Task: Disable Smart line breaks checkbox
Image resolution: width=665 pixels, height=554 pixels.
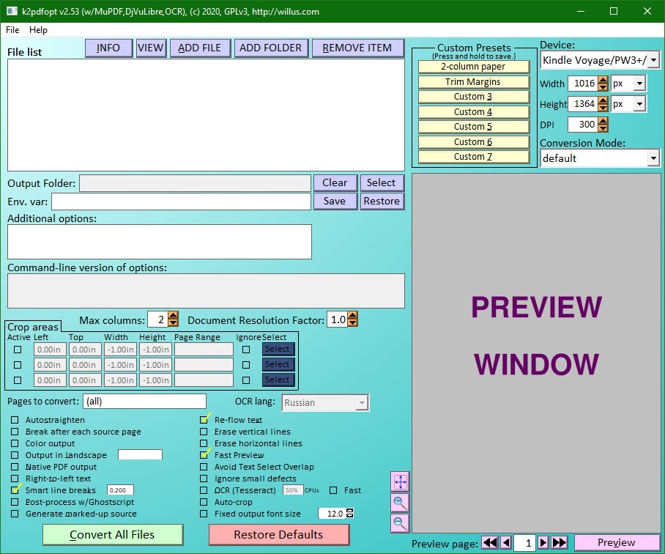Action: coord(15,490)
